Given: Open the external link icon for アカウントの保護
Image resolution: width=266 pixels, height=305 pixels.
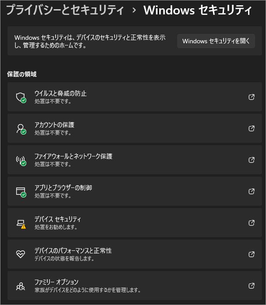Looking at the screenshot, I should click(252, 128).
